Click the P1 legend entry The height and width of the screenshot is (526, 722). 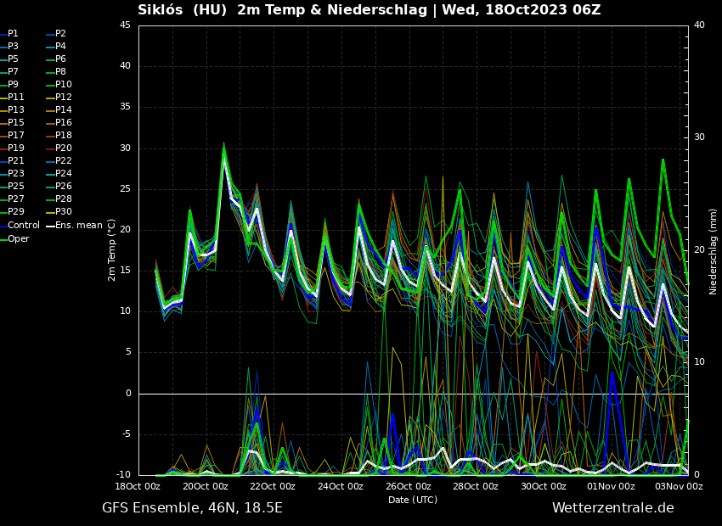(x=13, y=34)
